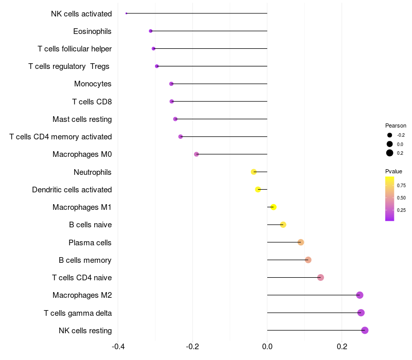Click the NK cells resting purple dot
The height and width of the screenshot is (360, 412).
365,330
